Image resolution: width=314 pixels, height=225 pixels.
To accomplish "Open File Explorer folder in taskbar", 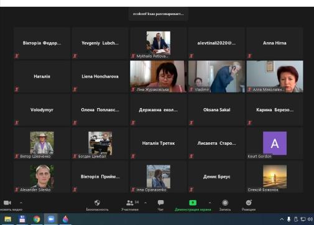I will tap(8, 219).
